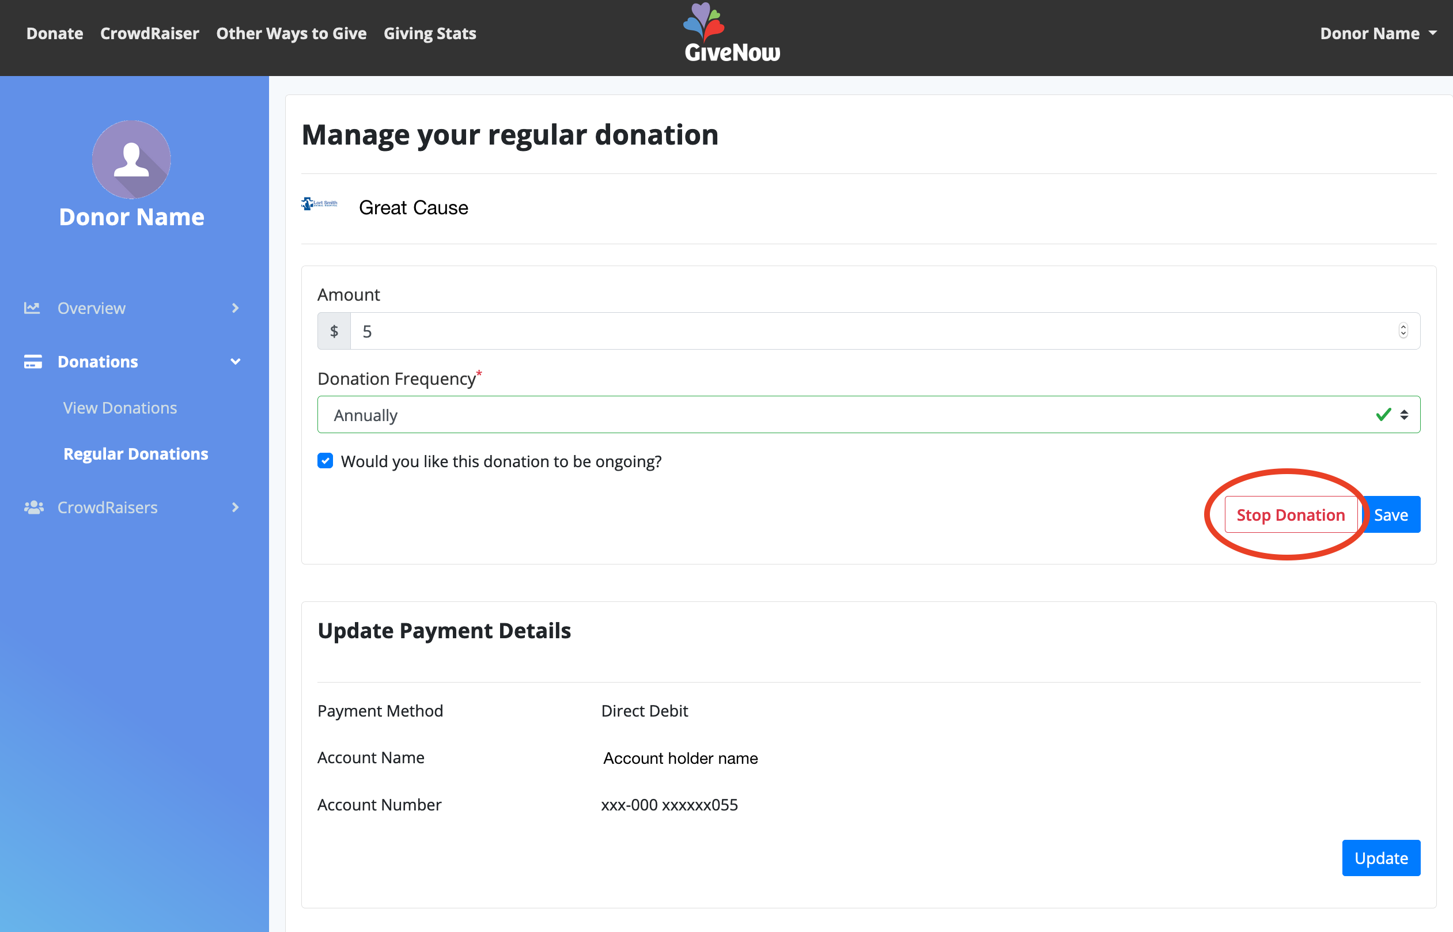Open the Donor Name account dropdown
This screenshot has width=1453, height=932.
click(1378, 33)
